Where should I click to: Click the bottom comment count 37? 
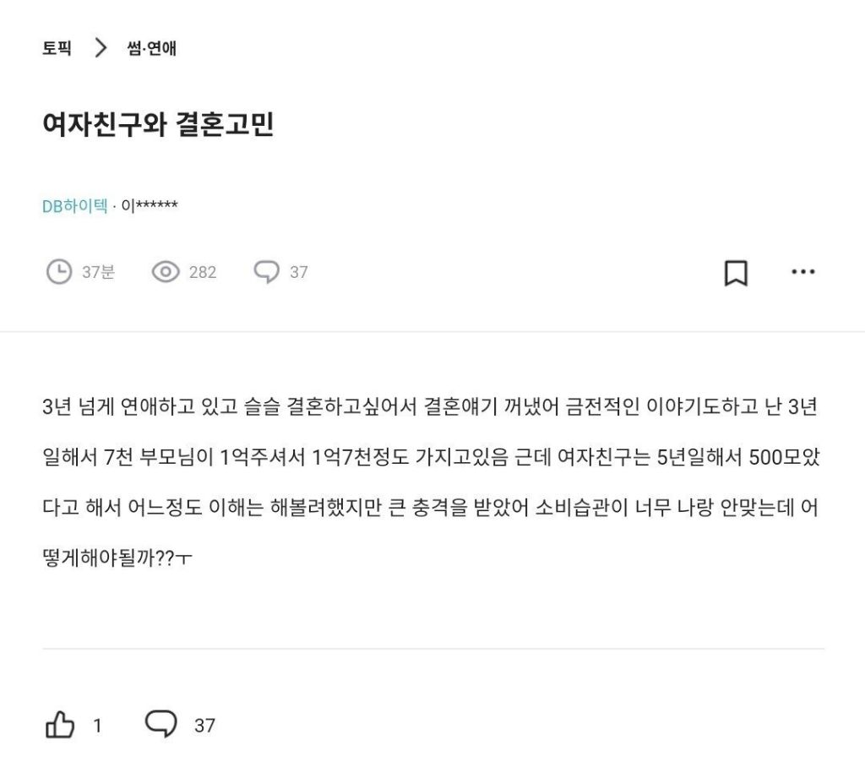coord(204,725)
